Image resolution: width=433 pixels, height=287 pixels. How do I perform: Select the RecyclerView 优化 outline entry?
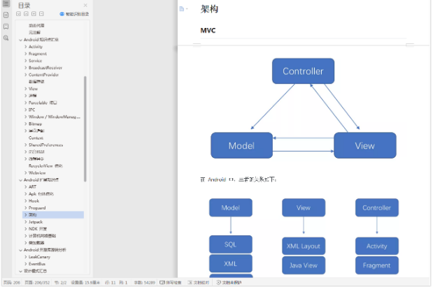(x=45, y=166)
